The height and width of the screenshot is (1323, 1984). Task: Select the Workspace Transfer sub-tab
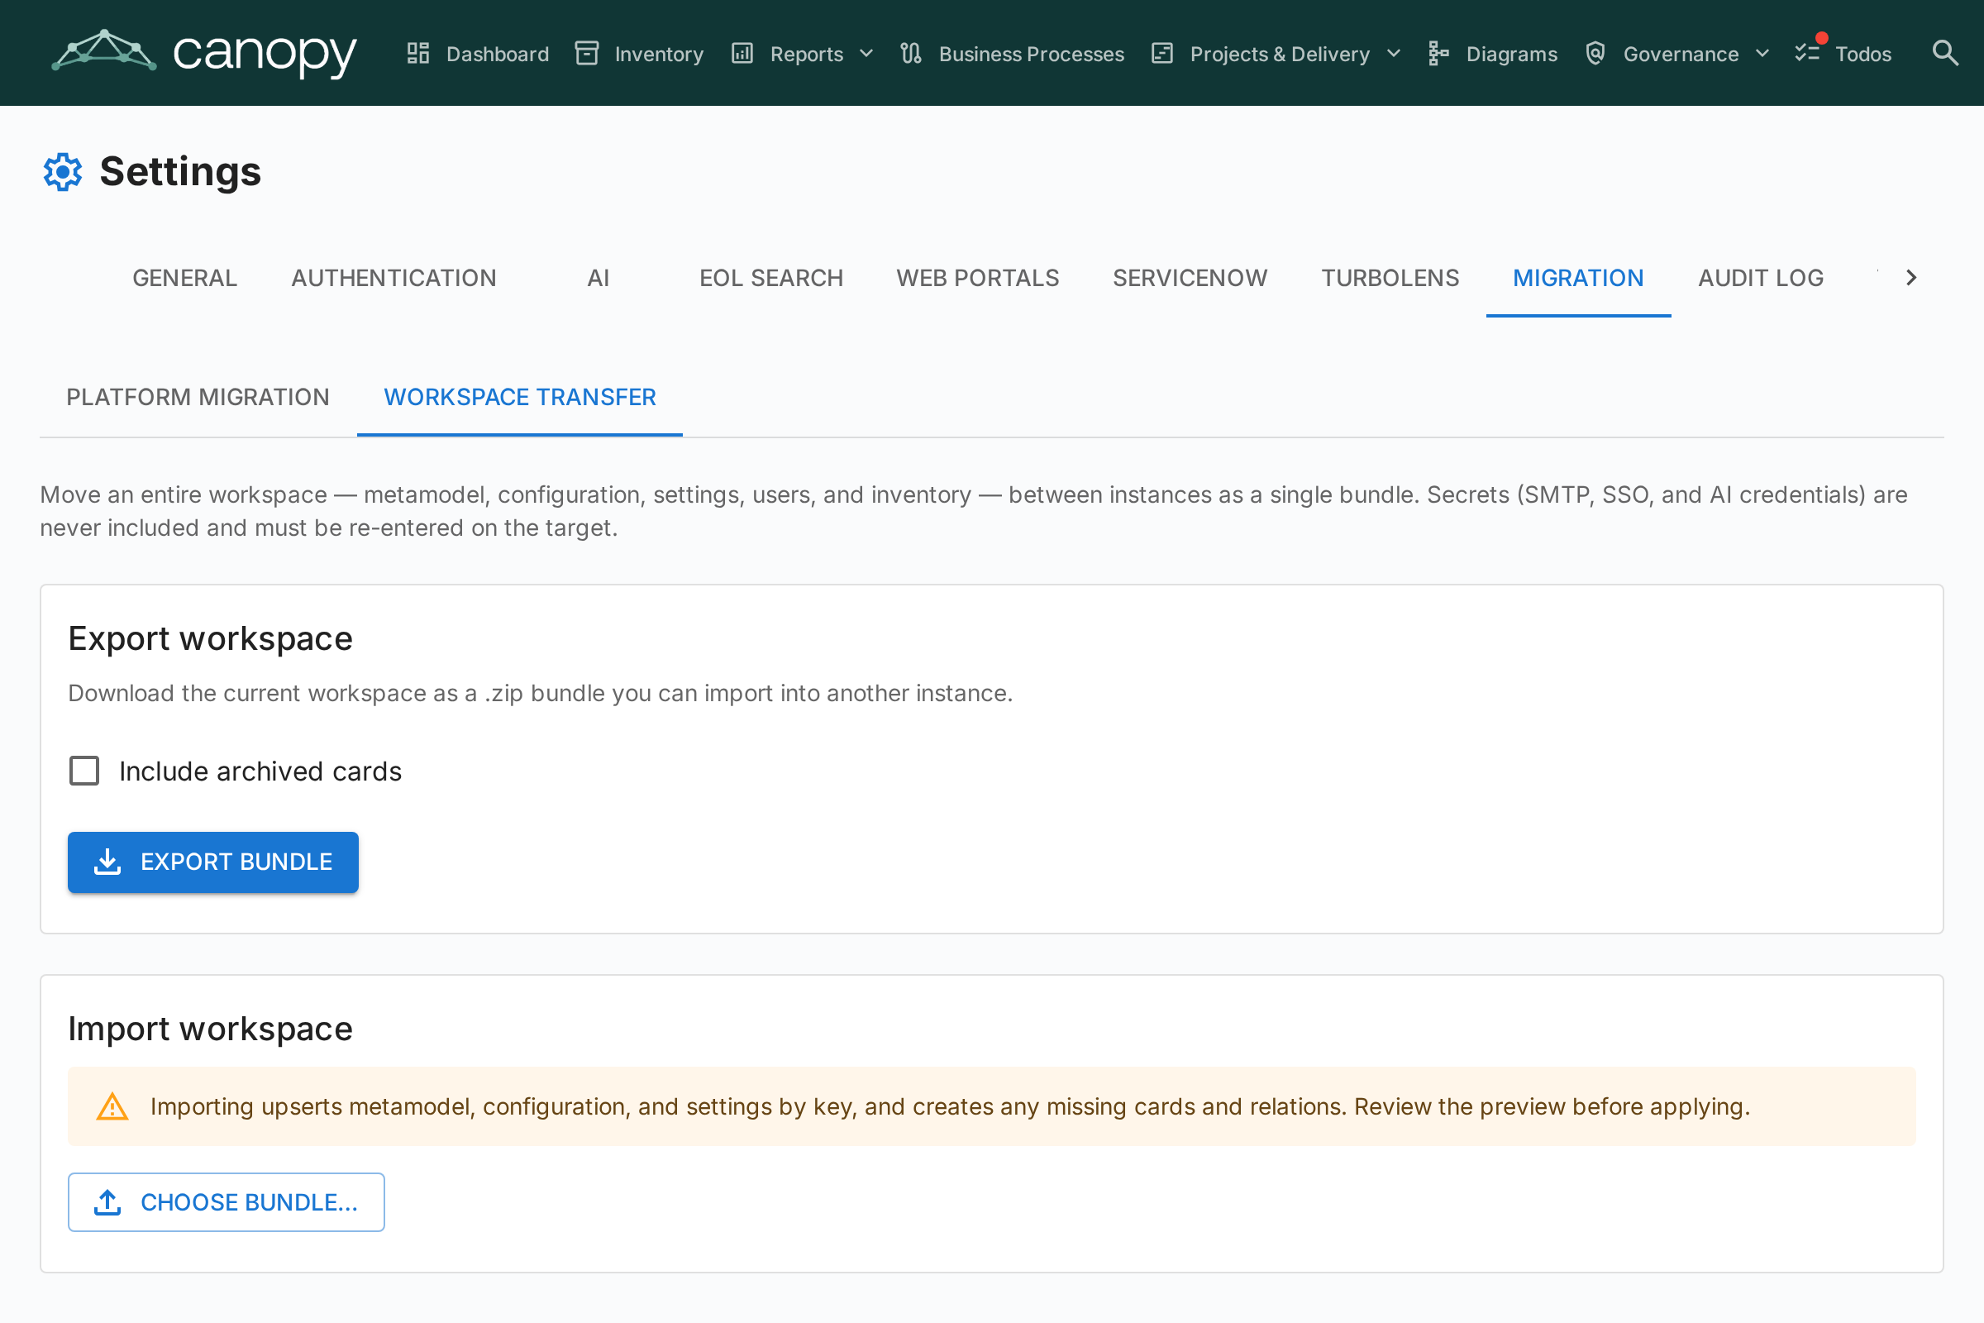point(520,397)
